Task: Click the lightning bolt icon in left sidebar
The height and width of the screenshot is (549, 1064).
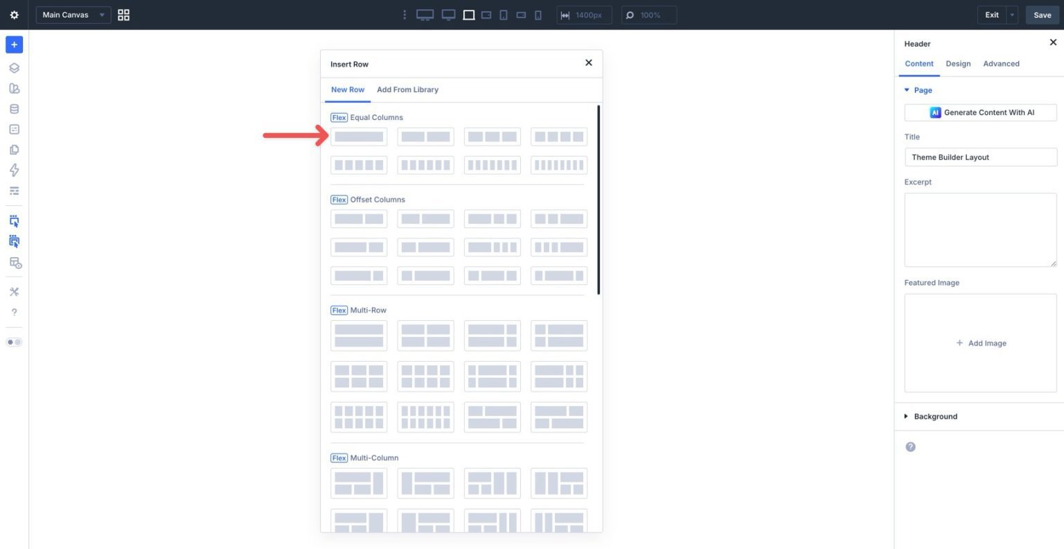Action: point(14,170)
